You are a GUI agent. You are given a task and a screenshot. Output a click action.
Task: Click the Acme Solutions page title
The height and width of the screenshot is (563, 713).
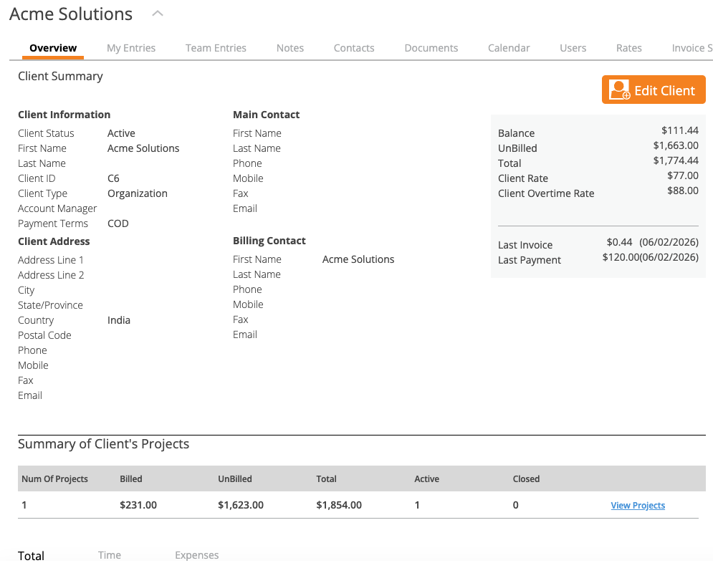pos(71,14)
